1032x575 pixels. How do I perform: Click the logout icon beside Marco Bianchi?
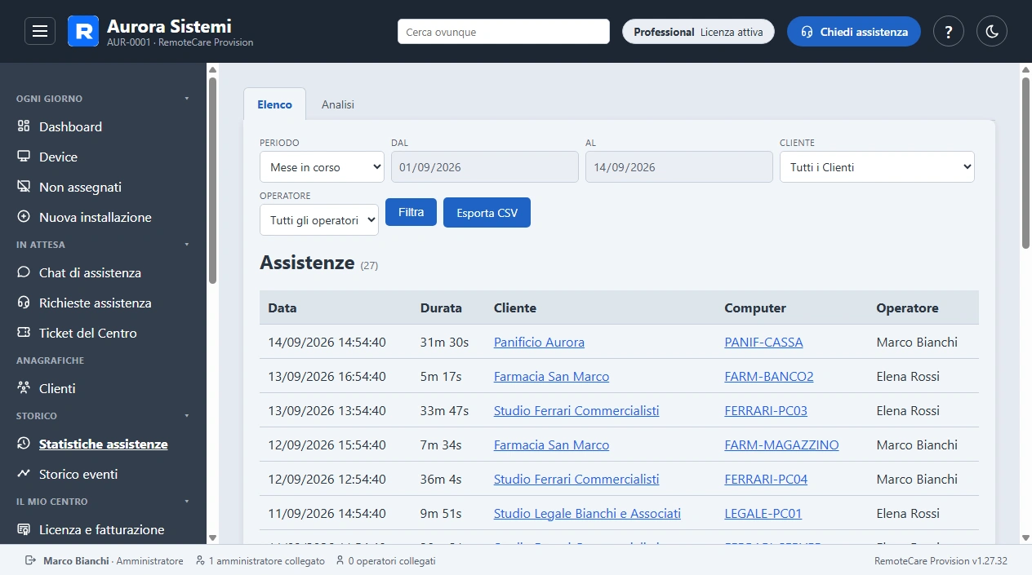31,561
